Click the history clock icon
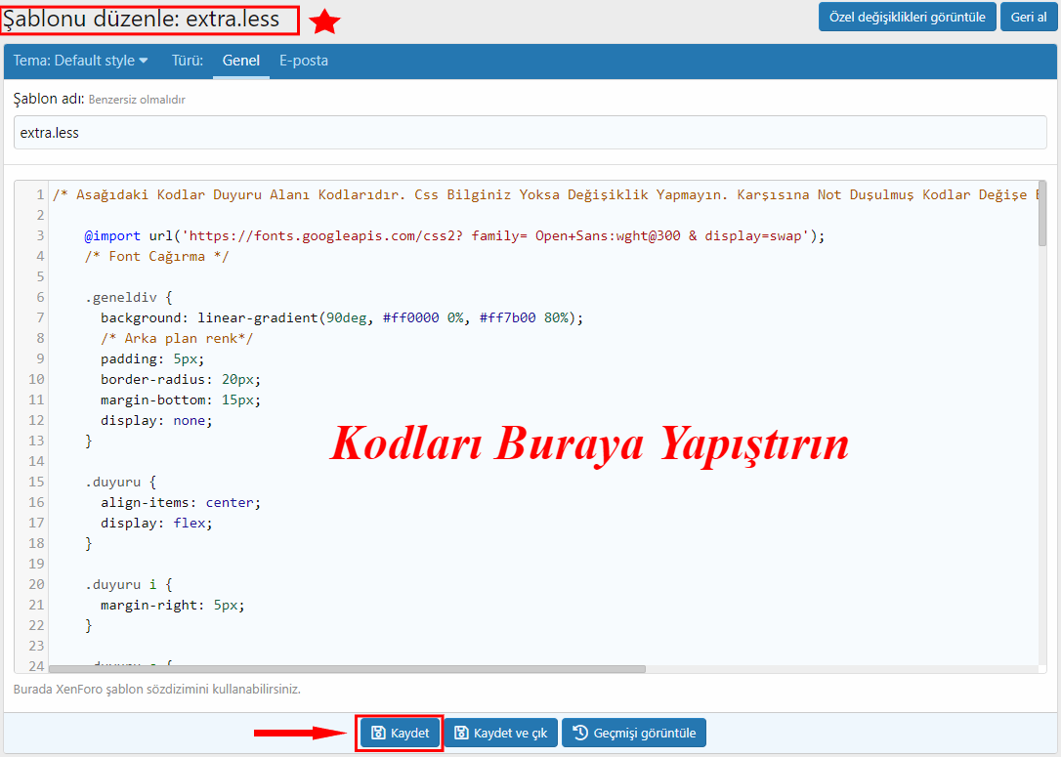Viewport: 1061px width, 757px height. pyautogui.click(x=579, y=733)
